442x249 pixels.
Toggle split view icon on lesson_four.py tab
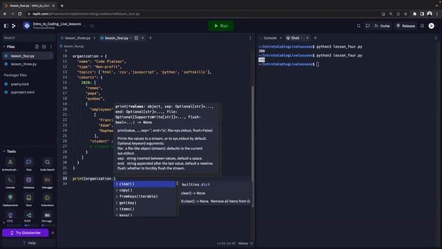tap(136, 38)
